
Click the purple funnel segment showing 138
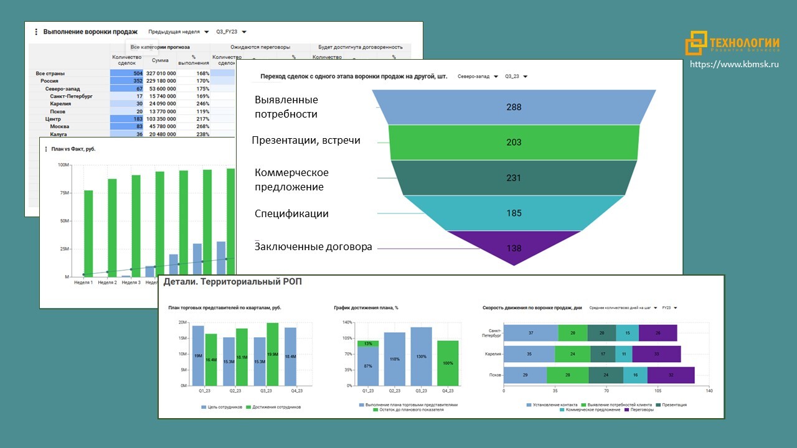coord(514,248)
